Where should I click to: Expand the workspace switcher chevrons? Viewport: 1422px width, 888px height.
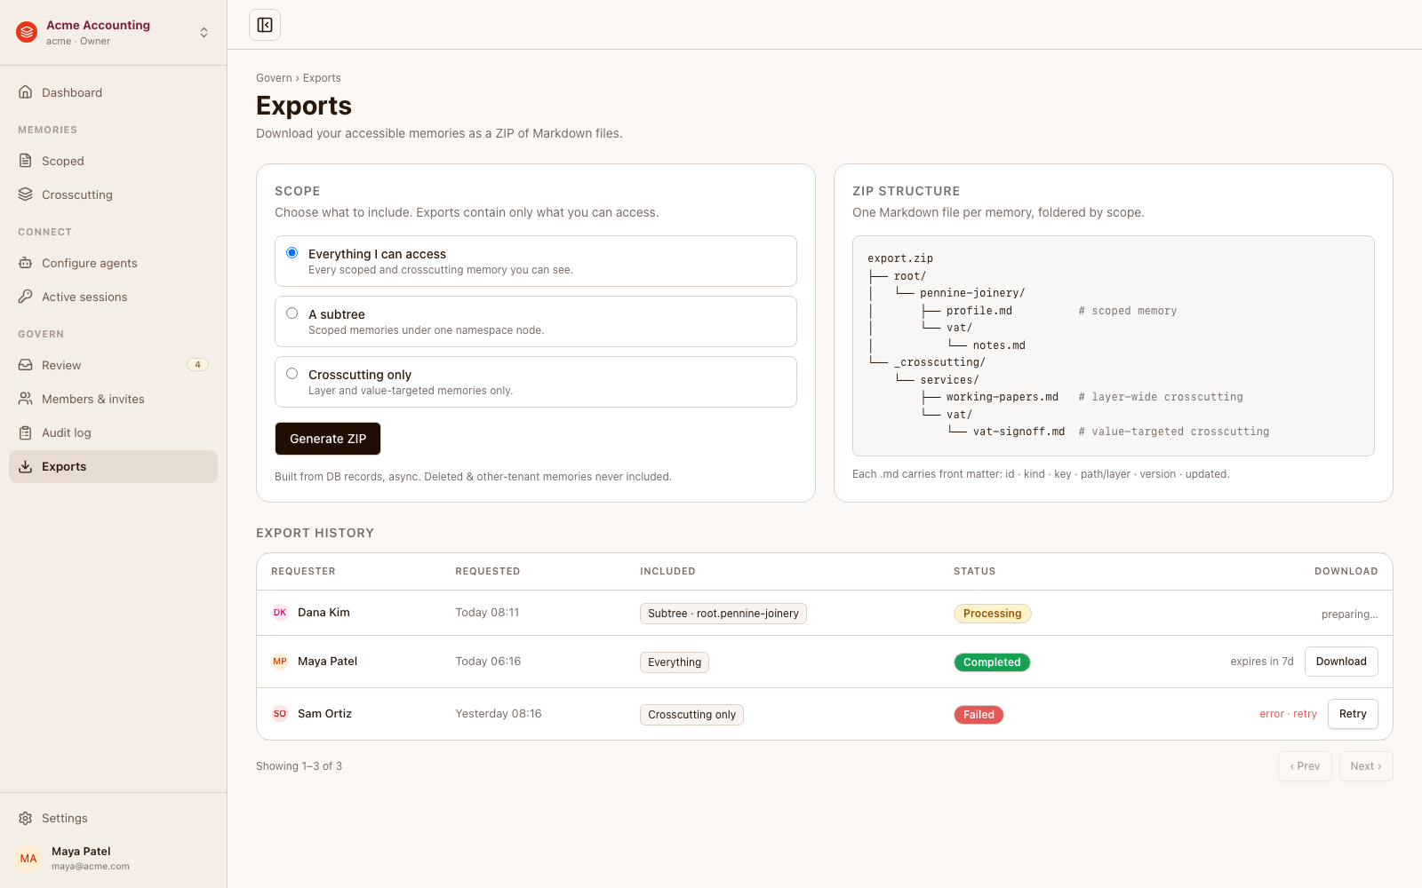pyautogui.click(x=204, y=33)
